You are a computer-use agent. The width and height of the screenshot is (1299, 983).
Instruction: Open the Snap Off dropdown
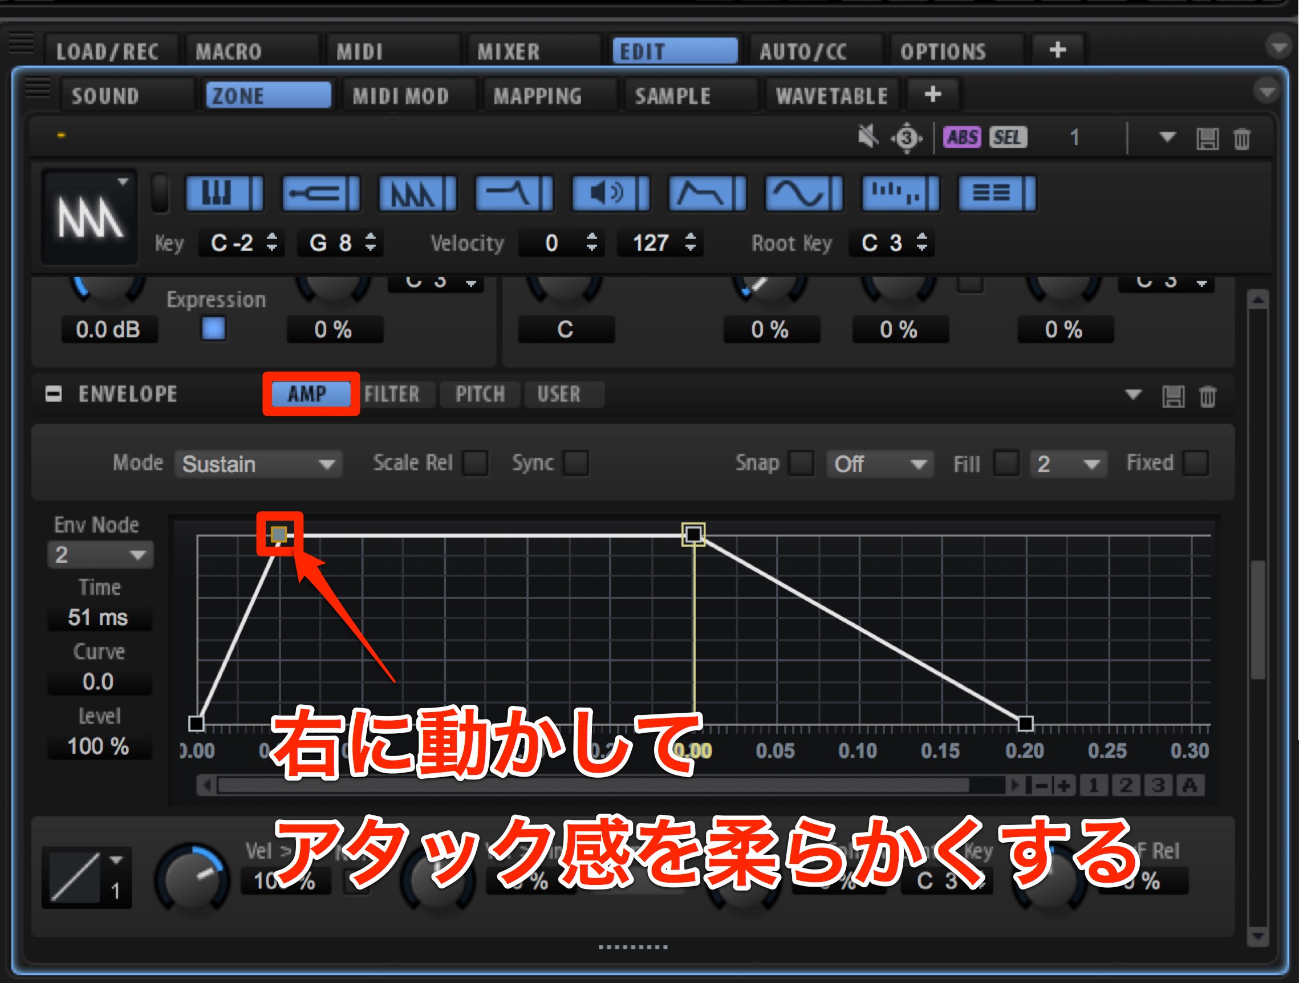[x=880, y=464]
